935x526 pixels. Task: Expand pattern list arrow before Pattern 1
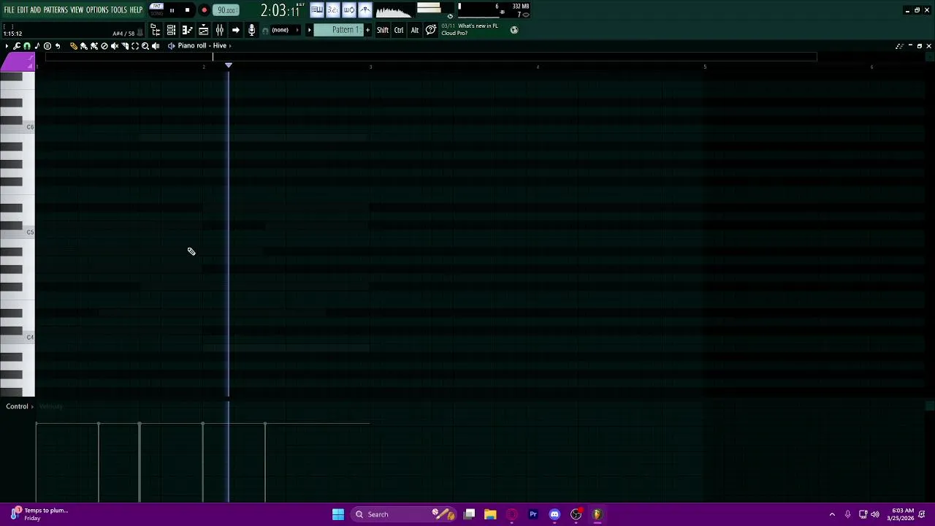(309, 30)
